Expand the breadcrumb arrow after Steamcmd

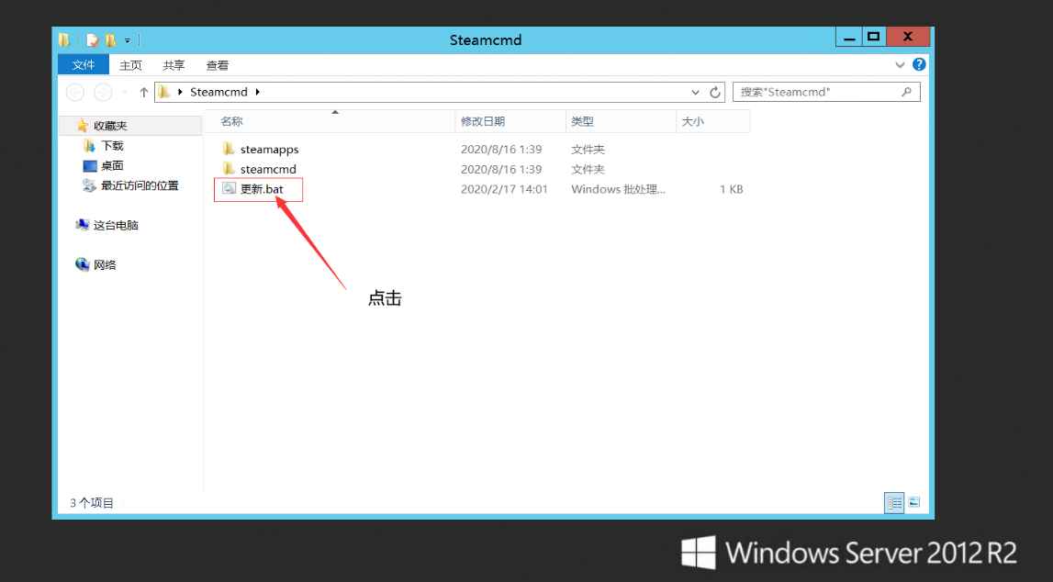pos(257,92)
